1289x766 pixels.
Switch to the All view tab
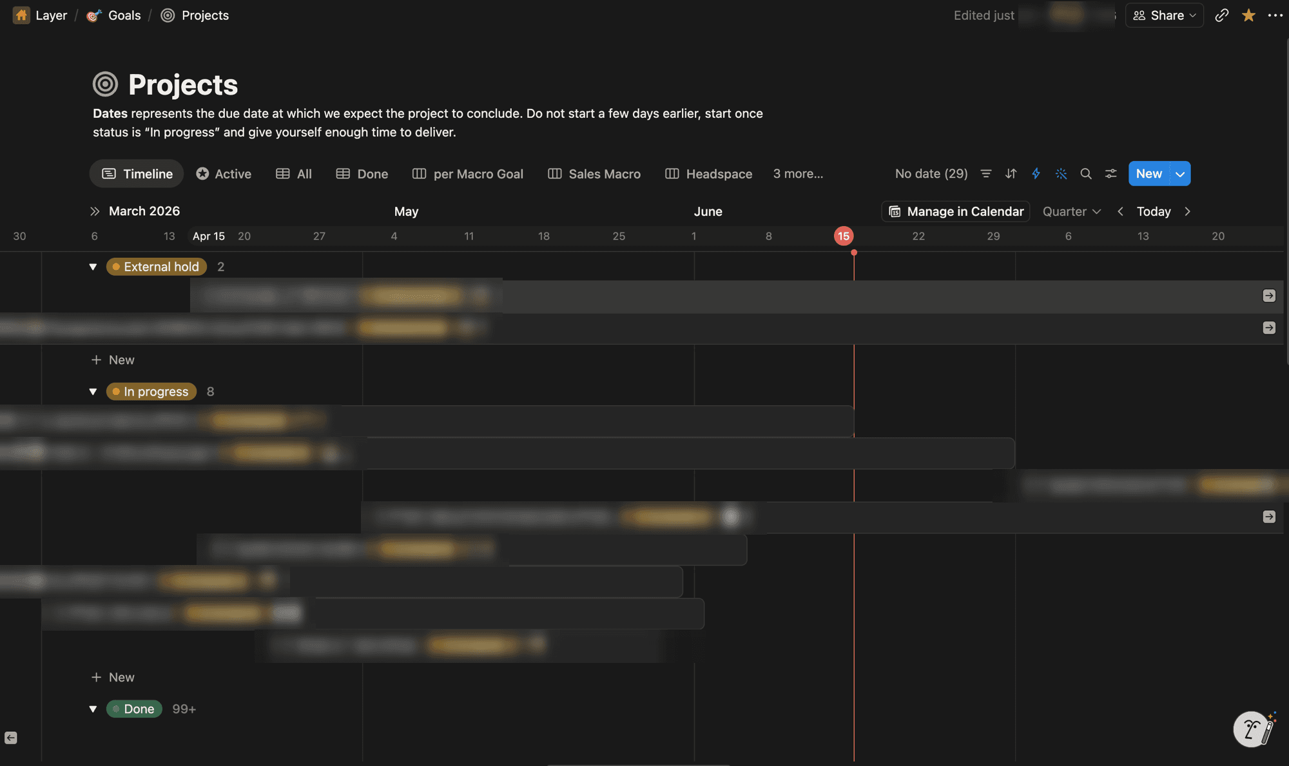click(x=294, y=173)
